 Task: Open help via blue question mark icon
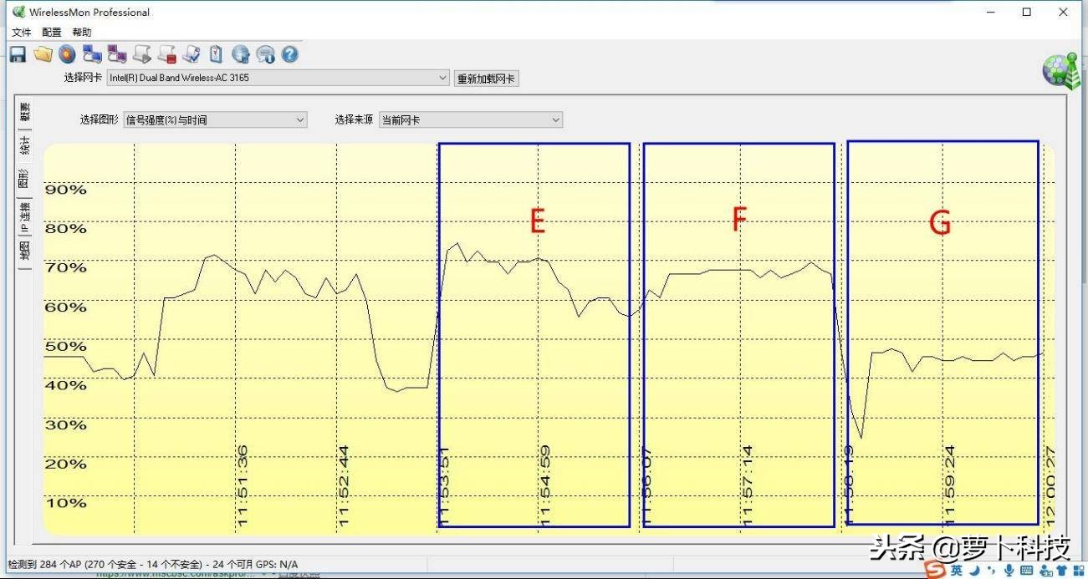click(290, 55)
